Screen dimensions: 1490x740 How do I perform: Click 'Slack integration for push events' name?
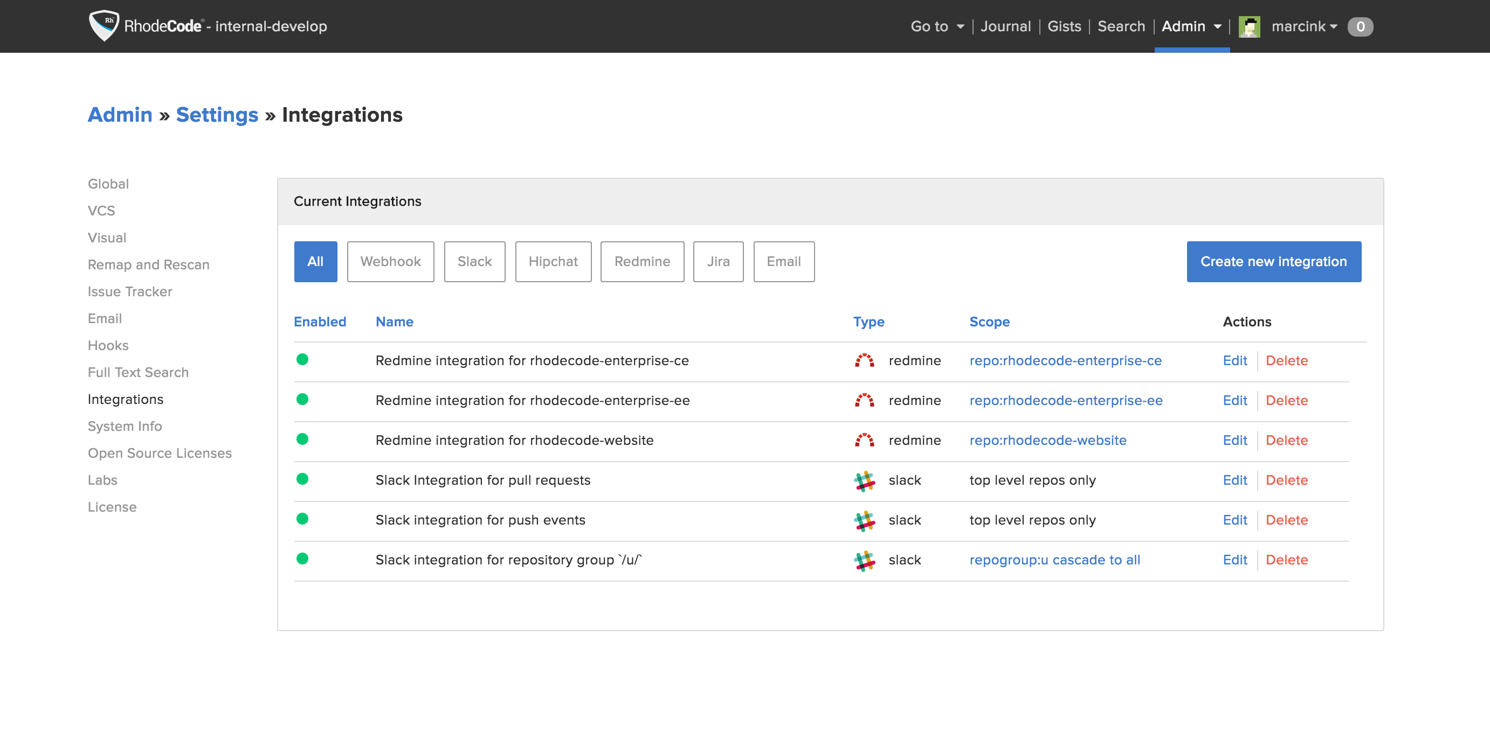[480, 520]
